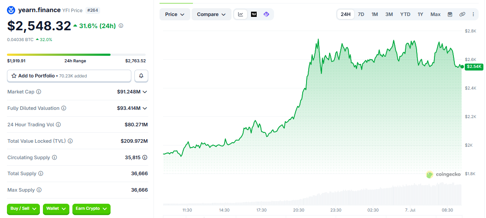The width and height of the screenshot is (486, 218).
Task: Click the $80.271M trading volume value
Action: pos(136,125)
